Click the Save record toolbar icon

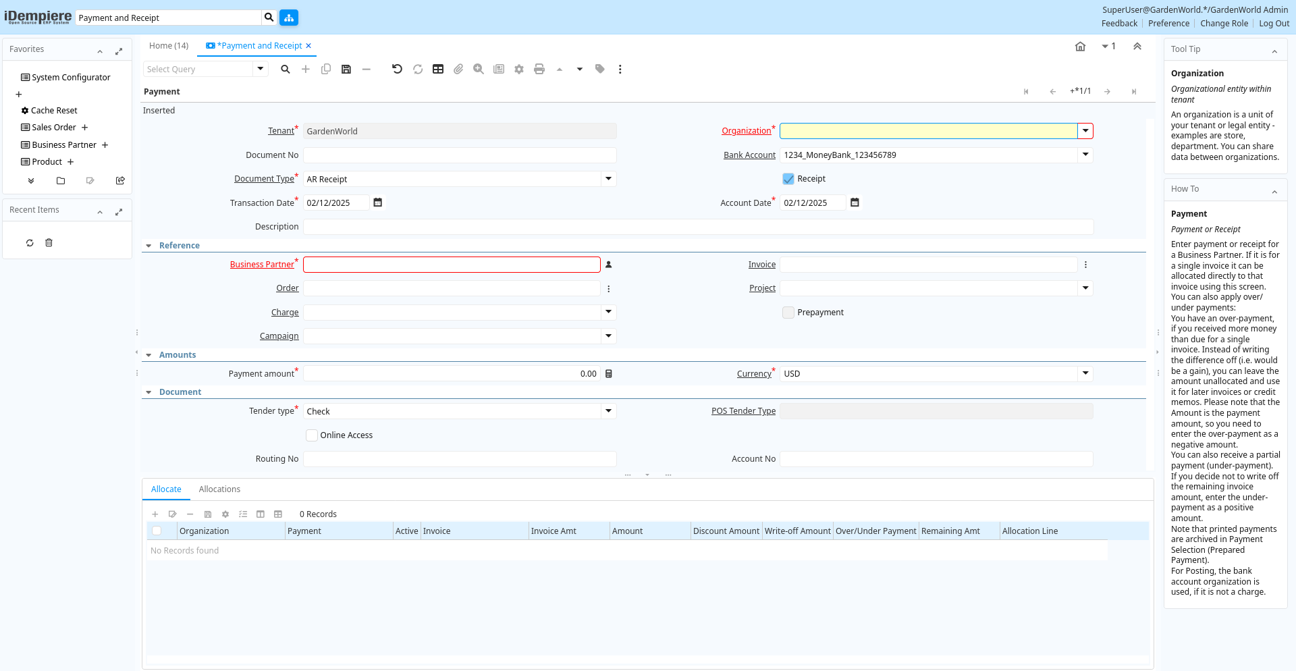[x=346, y=69]
